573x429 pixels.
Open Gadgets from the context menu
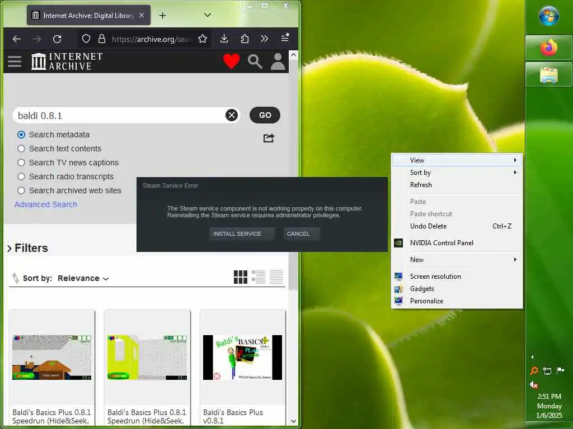coord(457,289)
